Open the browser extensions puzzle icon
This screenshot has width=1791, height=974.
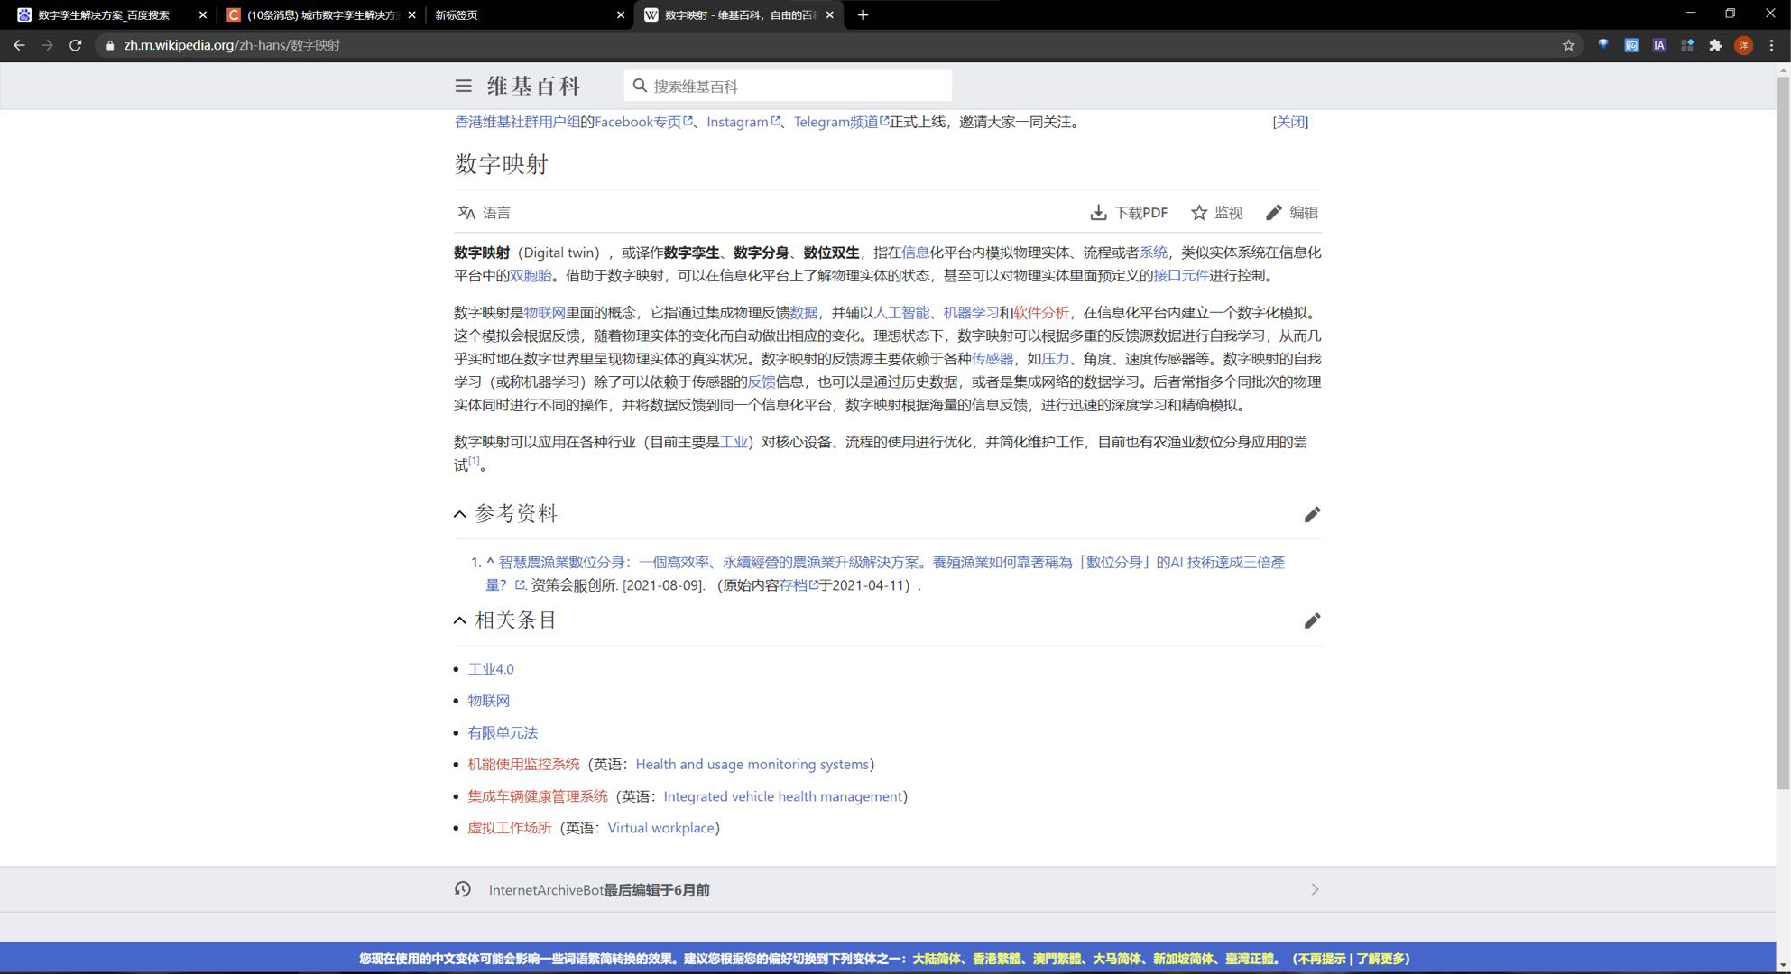1715,45
